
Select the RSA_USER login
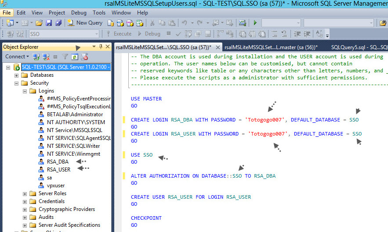point(58,170)
